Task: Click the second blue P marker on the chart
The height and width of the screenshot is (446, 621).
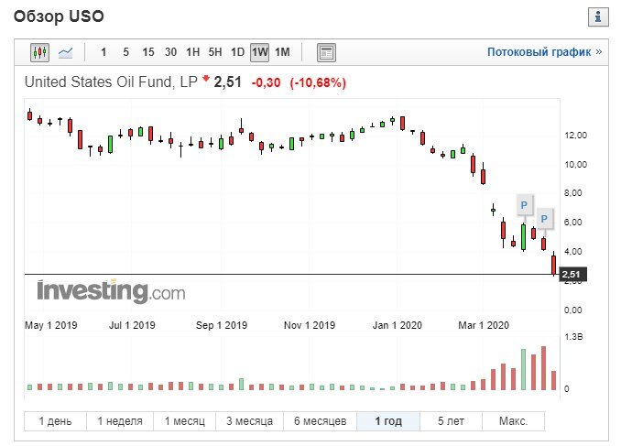Action: coord(544,219)
